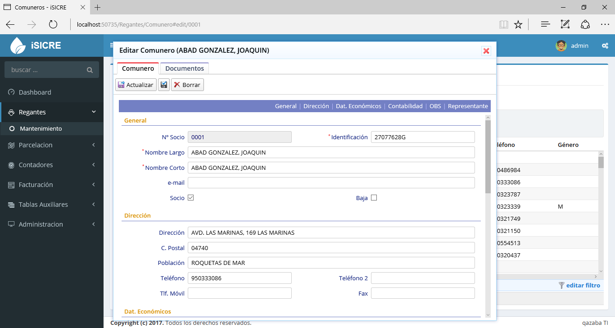
Task: Click the browser favorites star icon
Action: [x=518, y=24]
